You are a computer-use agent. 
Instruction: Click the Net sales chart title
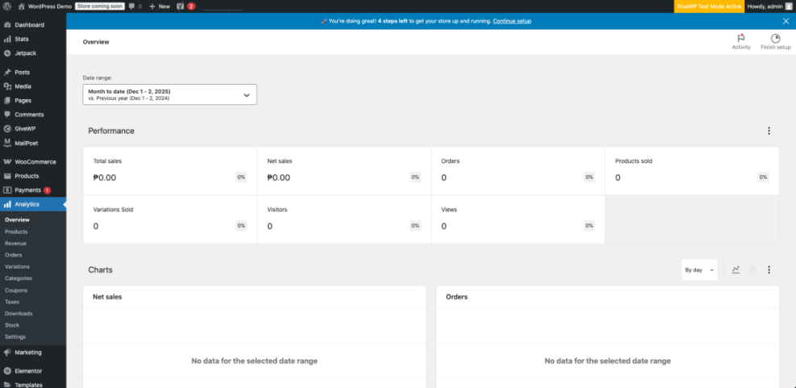coord(107,297)
